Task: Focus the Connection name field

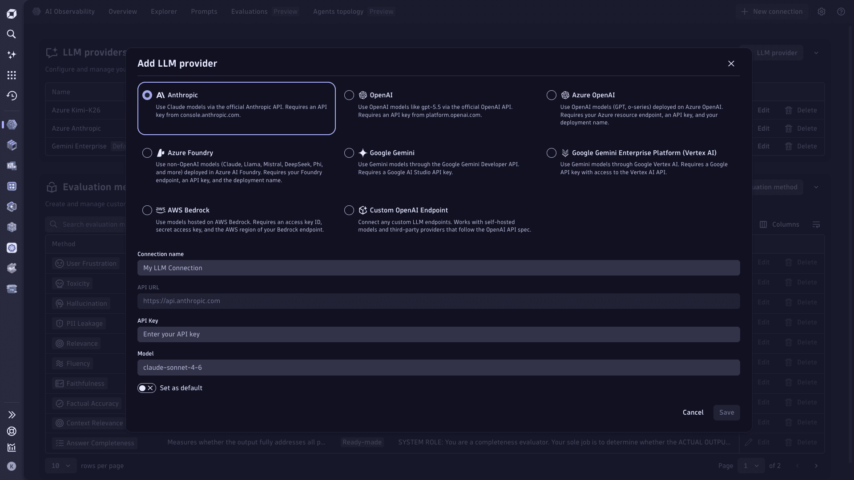Action: pos(439,268)
